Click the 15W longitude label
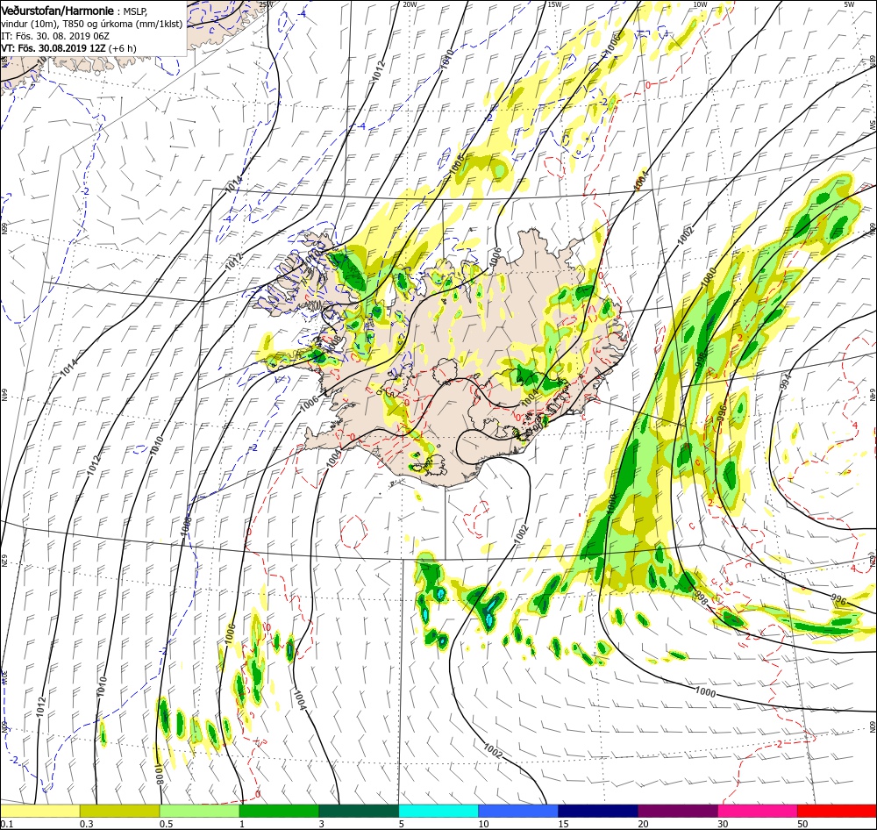The width and height of the screenshot is (877, 830). pyautogui.click(x=554, y=4)
